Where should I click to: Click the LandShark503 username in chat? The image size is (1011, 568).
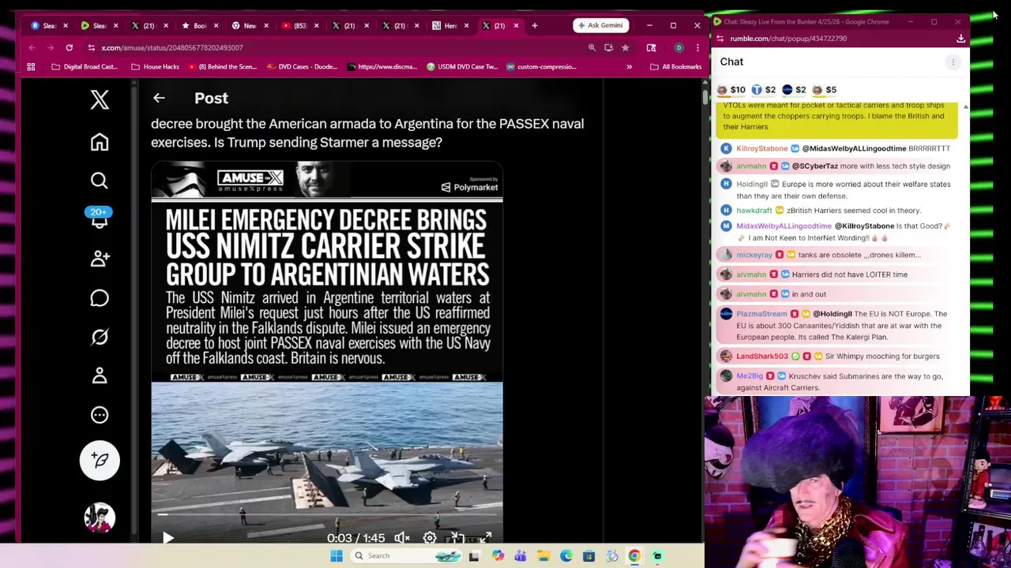pyautogui.click(x=761, y=357)
